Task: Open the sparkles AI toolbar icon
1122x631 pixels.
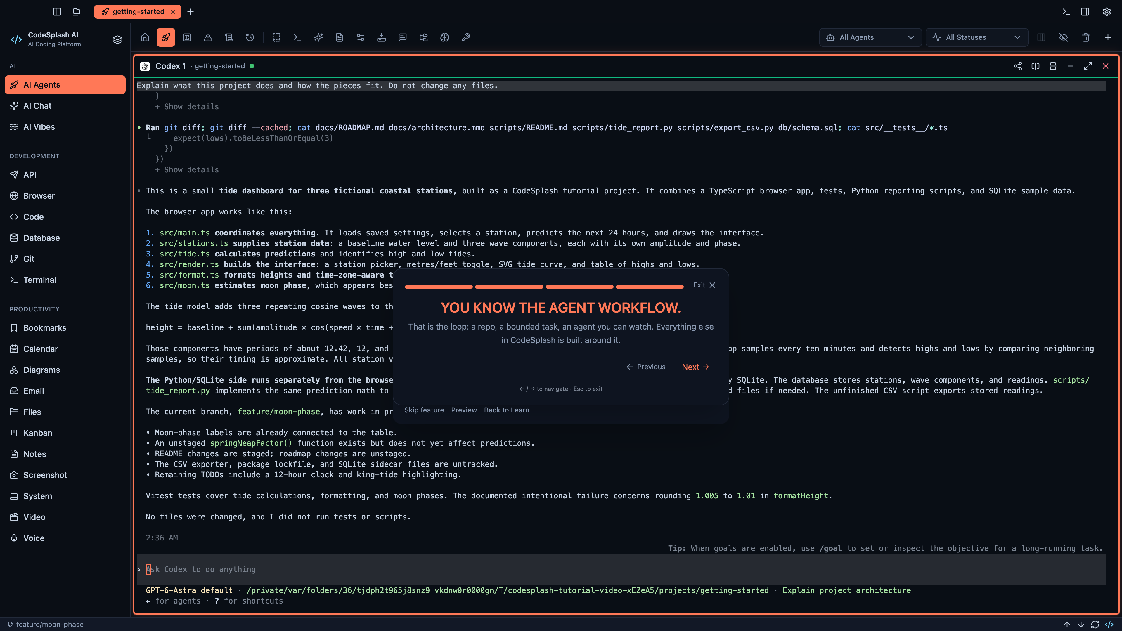Action: coord(318,37)
